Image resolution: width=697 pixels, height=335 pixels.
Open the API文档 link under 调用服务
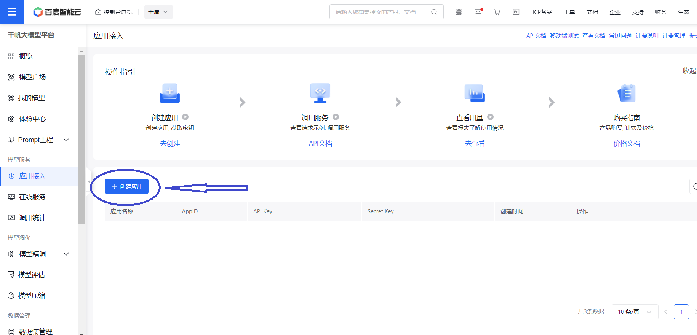(320, 144)
